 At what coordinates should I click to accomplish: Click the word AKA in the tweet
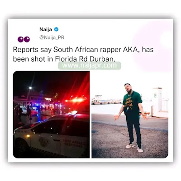click(131, 50)
